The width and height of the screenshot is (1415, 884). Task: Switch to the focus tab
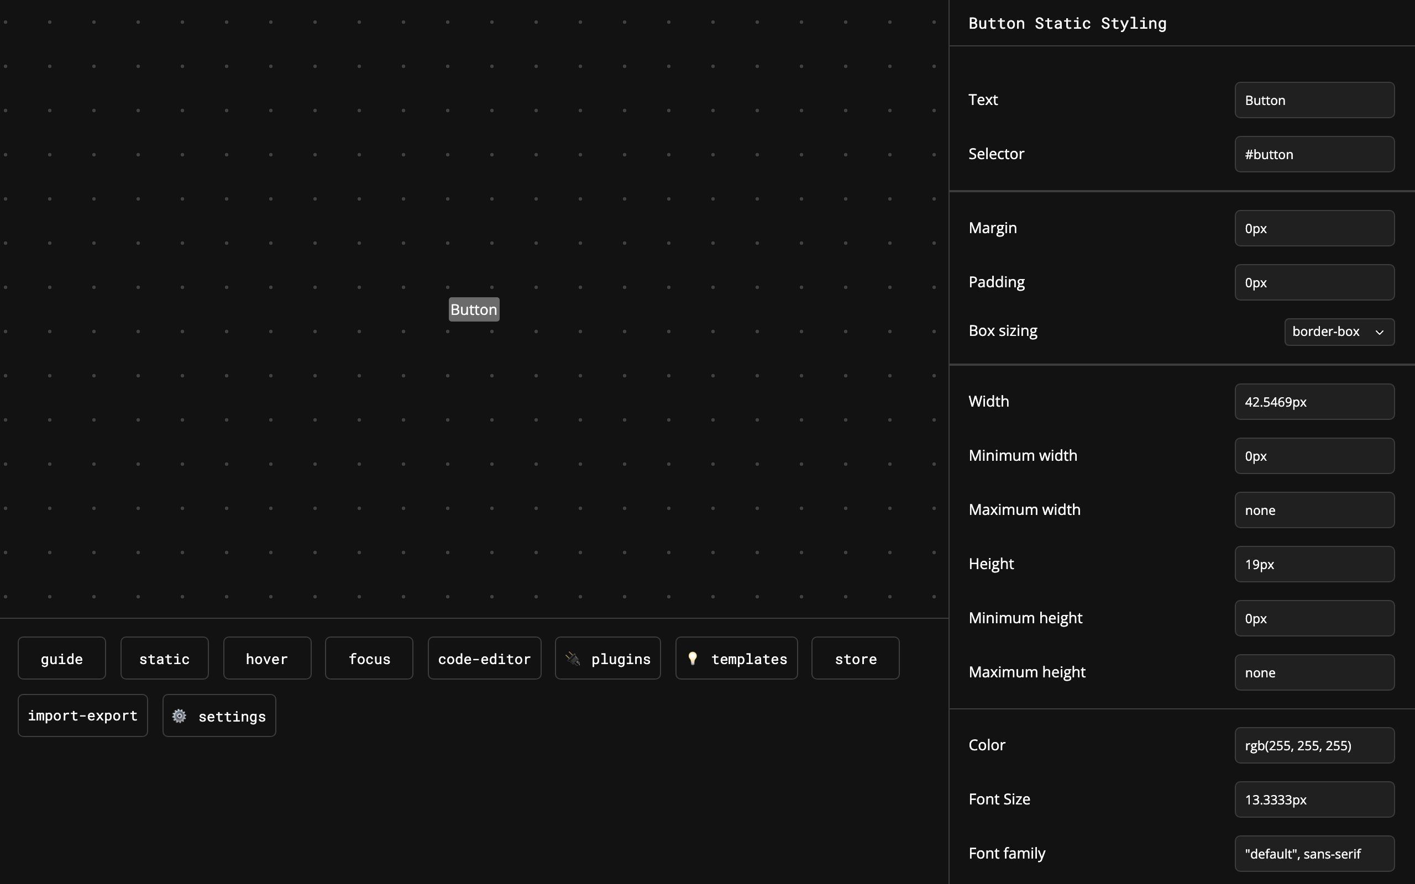point(369,657)
